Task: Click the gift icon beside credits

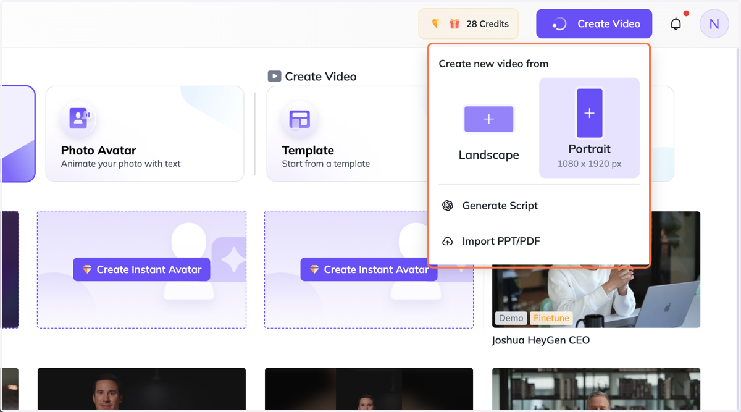Action: click(x=454, y=24)
